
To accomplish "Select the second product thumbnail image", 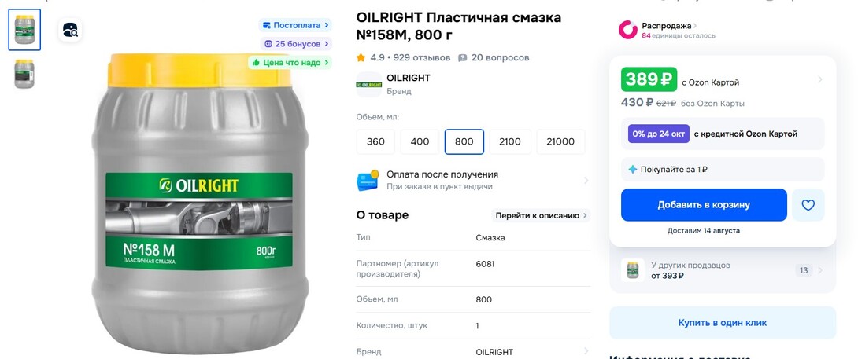I will click(x=24, y=74).
